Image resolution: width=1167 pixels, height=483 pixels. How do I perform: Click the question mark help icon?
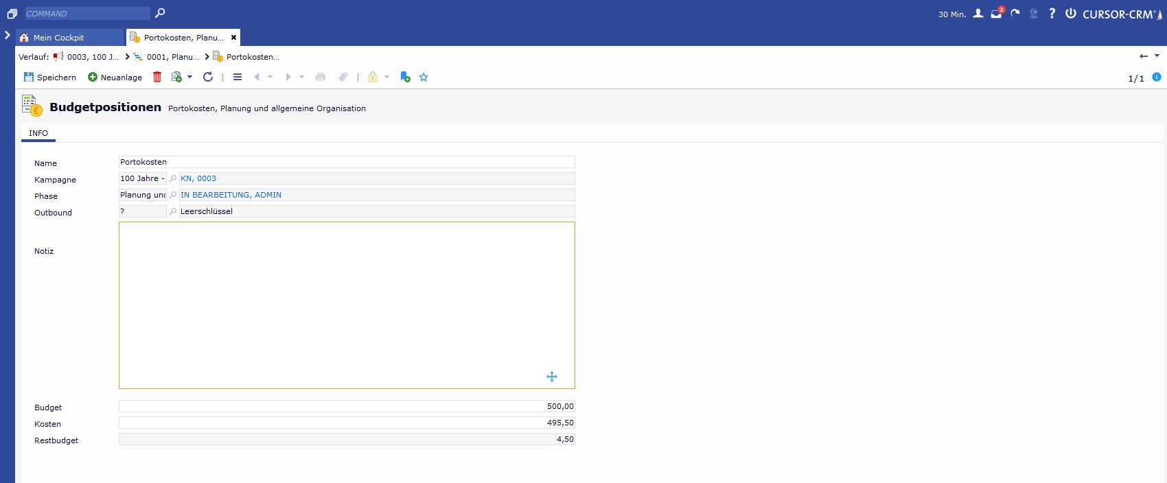(1052, 14)
